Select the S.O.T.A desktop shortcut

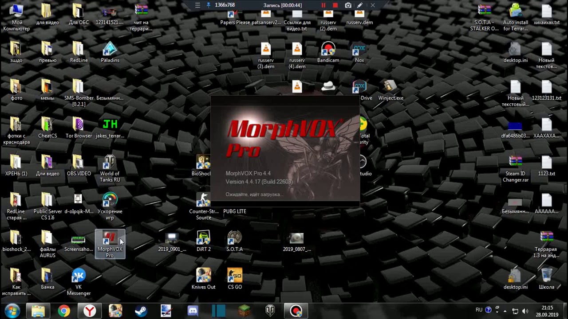pos(235,241)
